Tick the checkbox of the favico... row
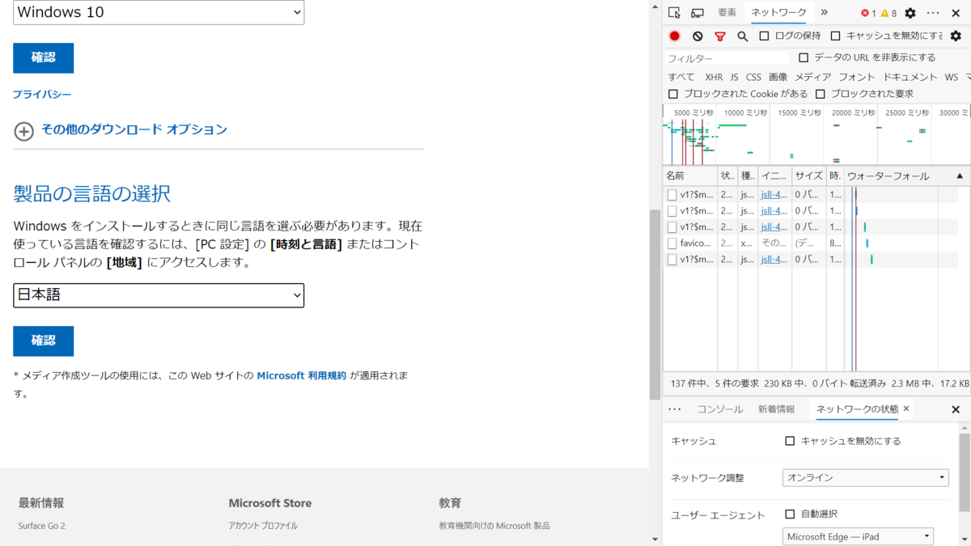 pos(672,243)
